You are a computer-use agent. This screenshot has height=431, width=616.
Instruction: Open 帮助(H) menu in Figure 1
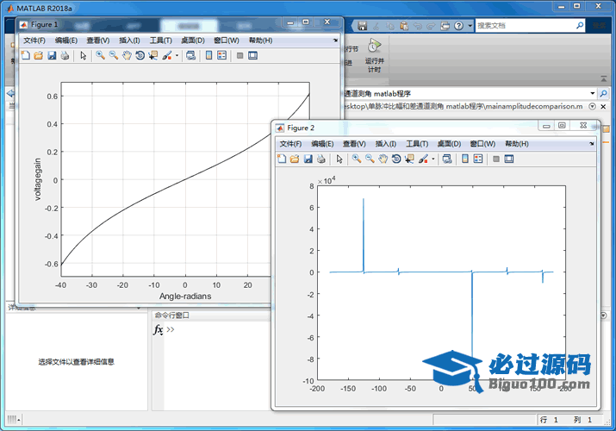click(x=260, y=41)
